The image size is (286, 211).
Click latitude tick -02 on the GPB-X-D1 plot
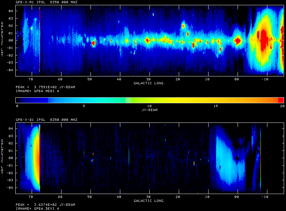[x=10, y=173]
